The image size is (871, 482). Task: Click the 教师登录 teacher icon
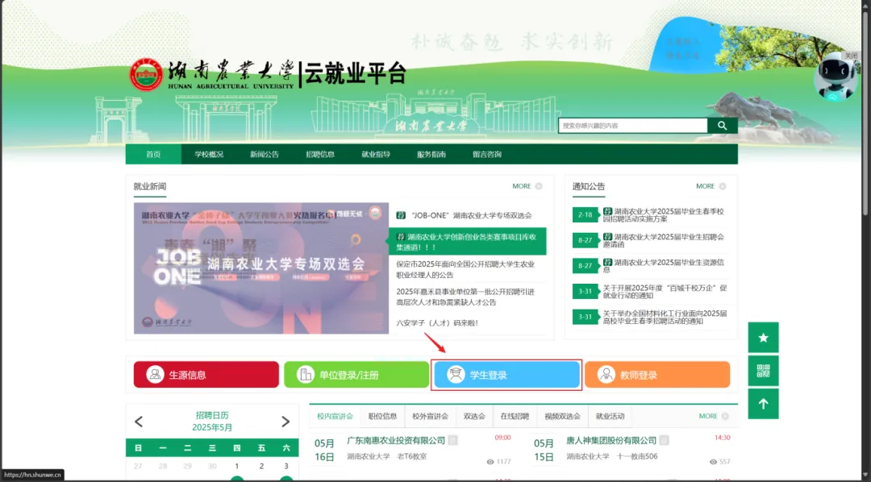pyautogui.click(x=606, y=374)
